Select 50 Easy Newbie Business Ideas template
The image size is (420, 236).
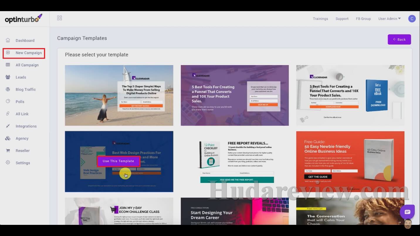(x=350, y=162)
